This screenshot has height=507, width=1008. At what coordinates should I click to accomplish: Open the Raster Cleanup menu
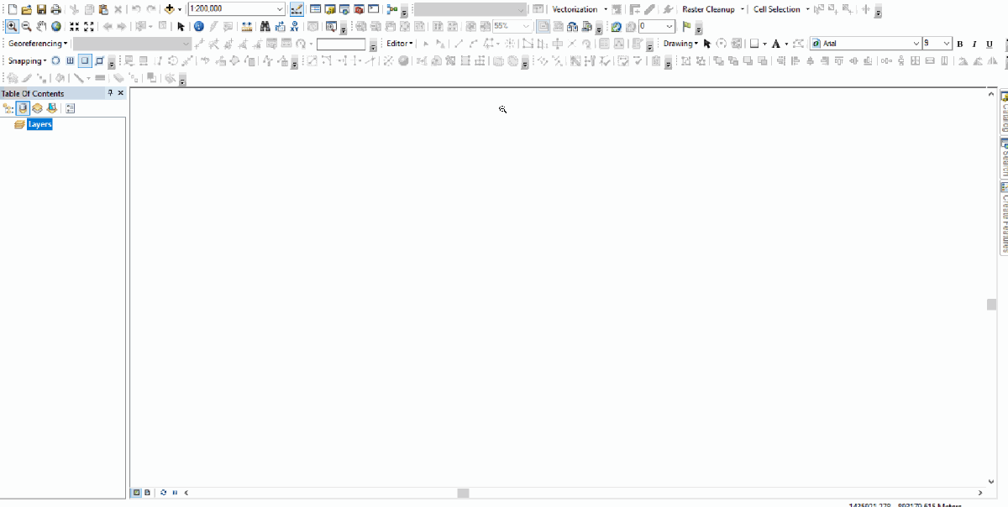point(713,9)
